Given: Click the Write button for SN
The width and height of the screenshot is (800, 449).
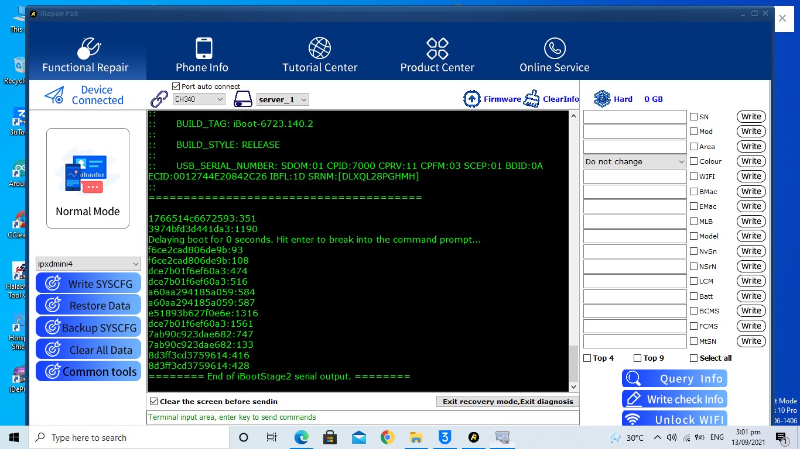Looking at the screenshot, I should 751,116.
